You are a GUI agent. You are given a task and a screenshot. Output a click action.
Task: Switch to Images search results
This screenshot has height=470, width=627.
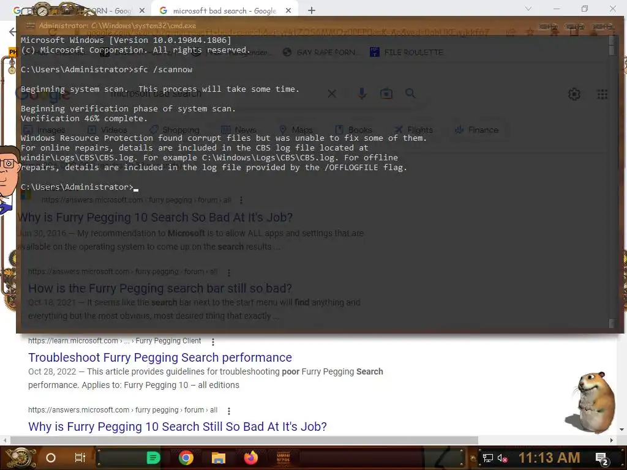pos(44,130)
